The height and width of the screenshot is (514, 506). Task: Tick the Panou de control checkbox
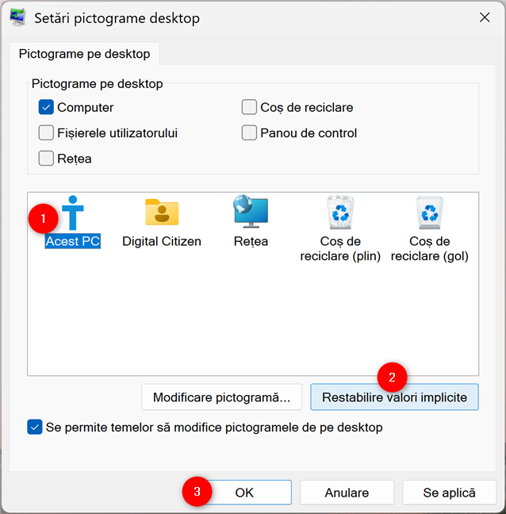point(249,132)
